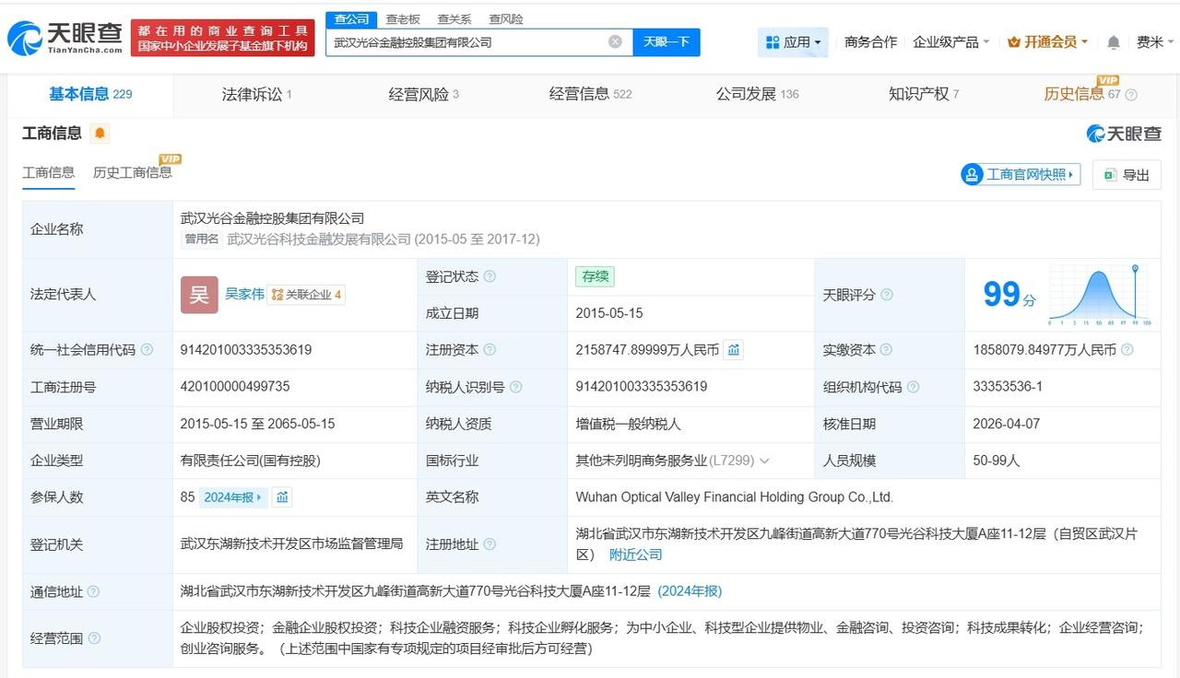This screenshot has height=678, width=1180.
Task: Click the orange bell beside 工商信息 heading
Action: click(x=100, y=134)
